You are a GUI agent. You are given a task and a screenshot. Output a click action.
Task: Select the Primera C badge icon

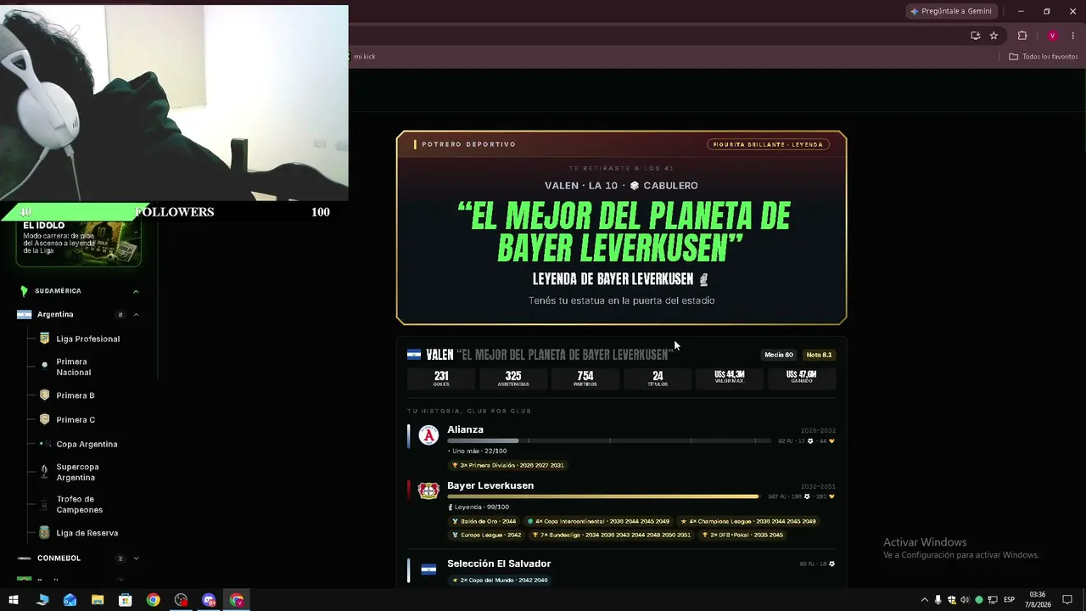(45, 419)
